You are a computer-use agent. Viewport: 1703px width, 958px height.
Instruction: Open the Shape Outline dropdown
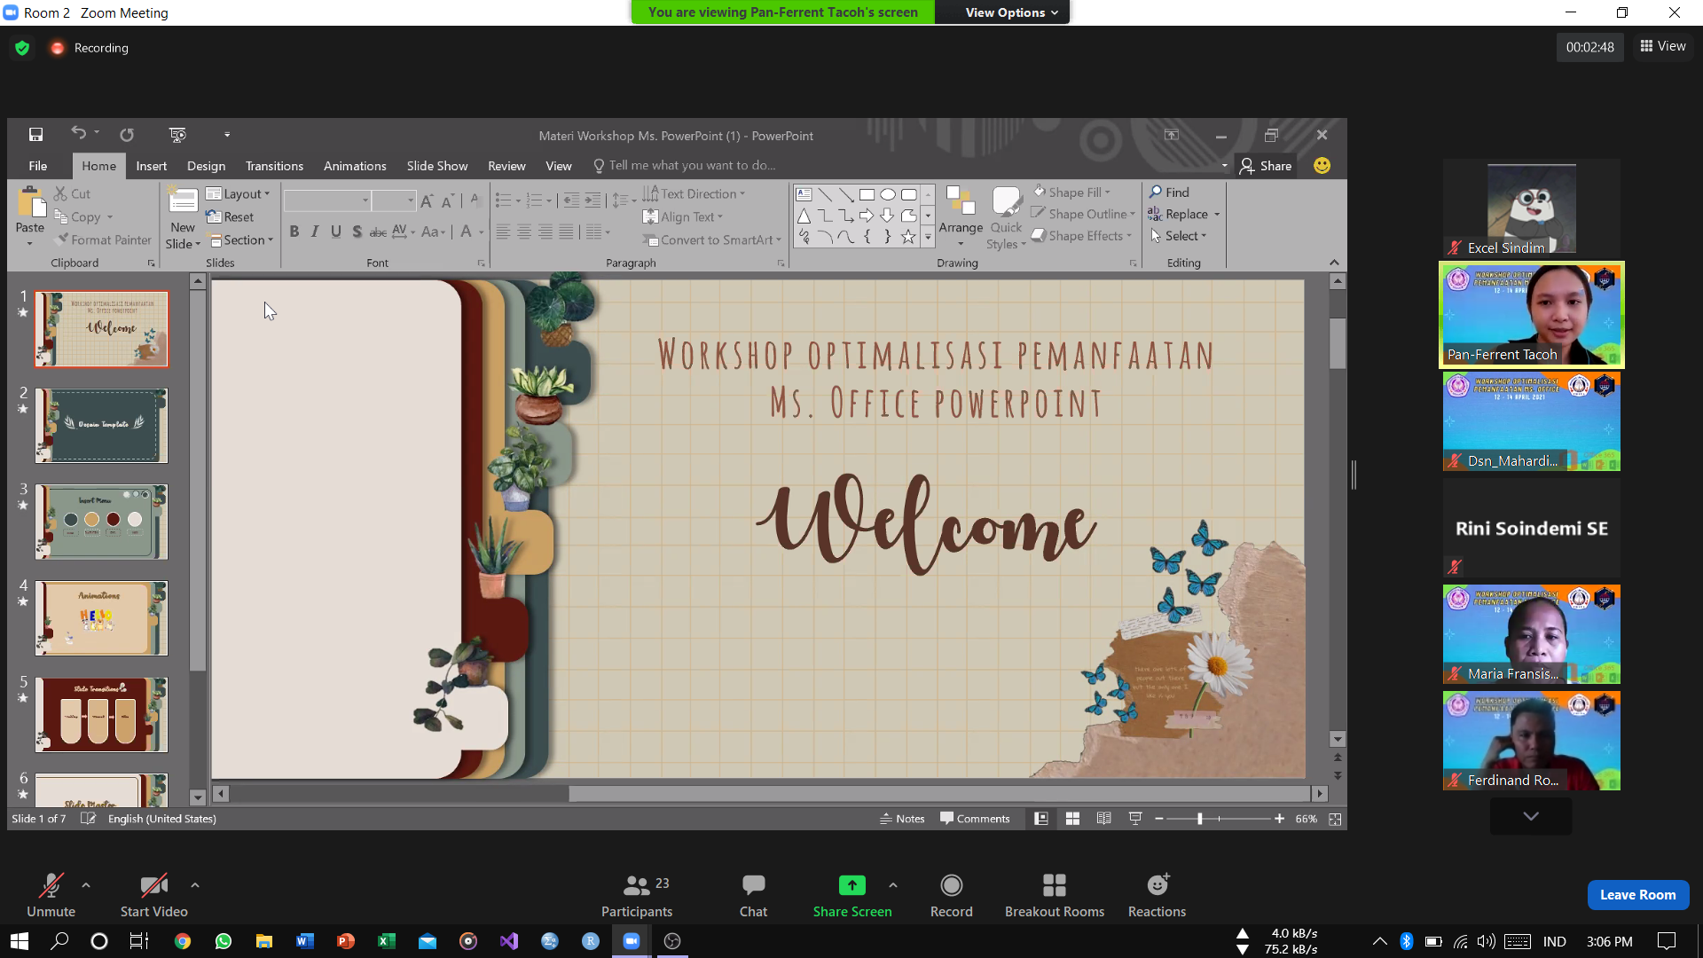click(x=1083, y=214)
